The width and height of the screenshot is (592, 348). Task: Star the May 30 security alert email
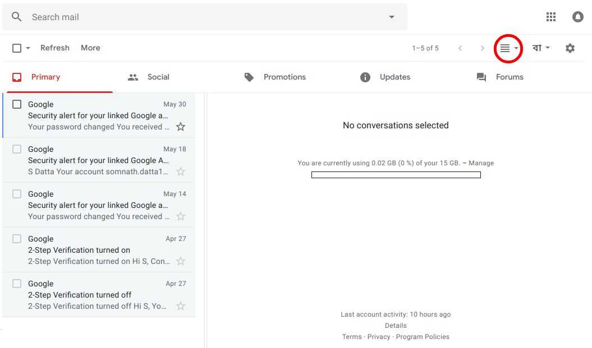point(181,127)
